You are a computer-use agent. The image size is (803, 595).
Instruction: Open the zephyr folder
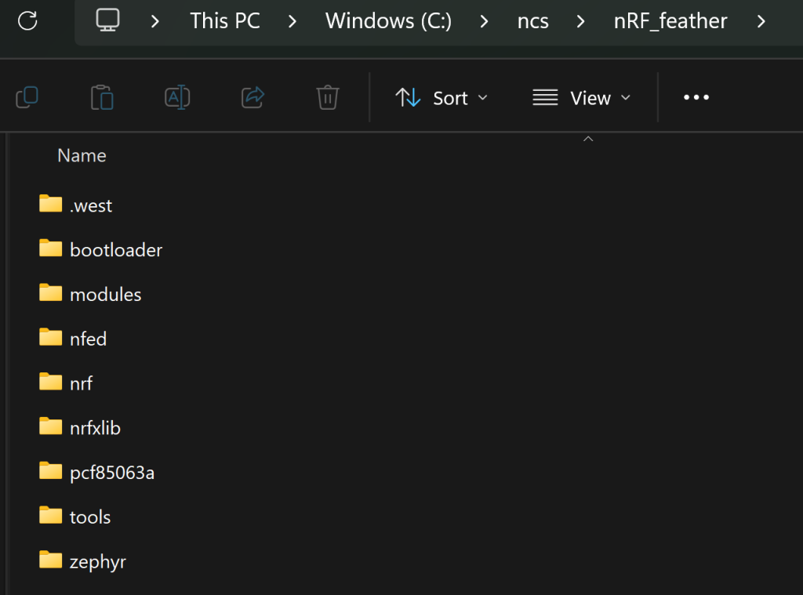coord(97,561)
